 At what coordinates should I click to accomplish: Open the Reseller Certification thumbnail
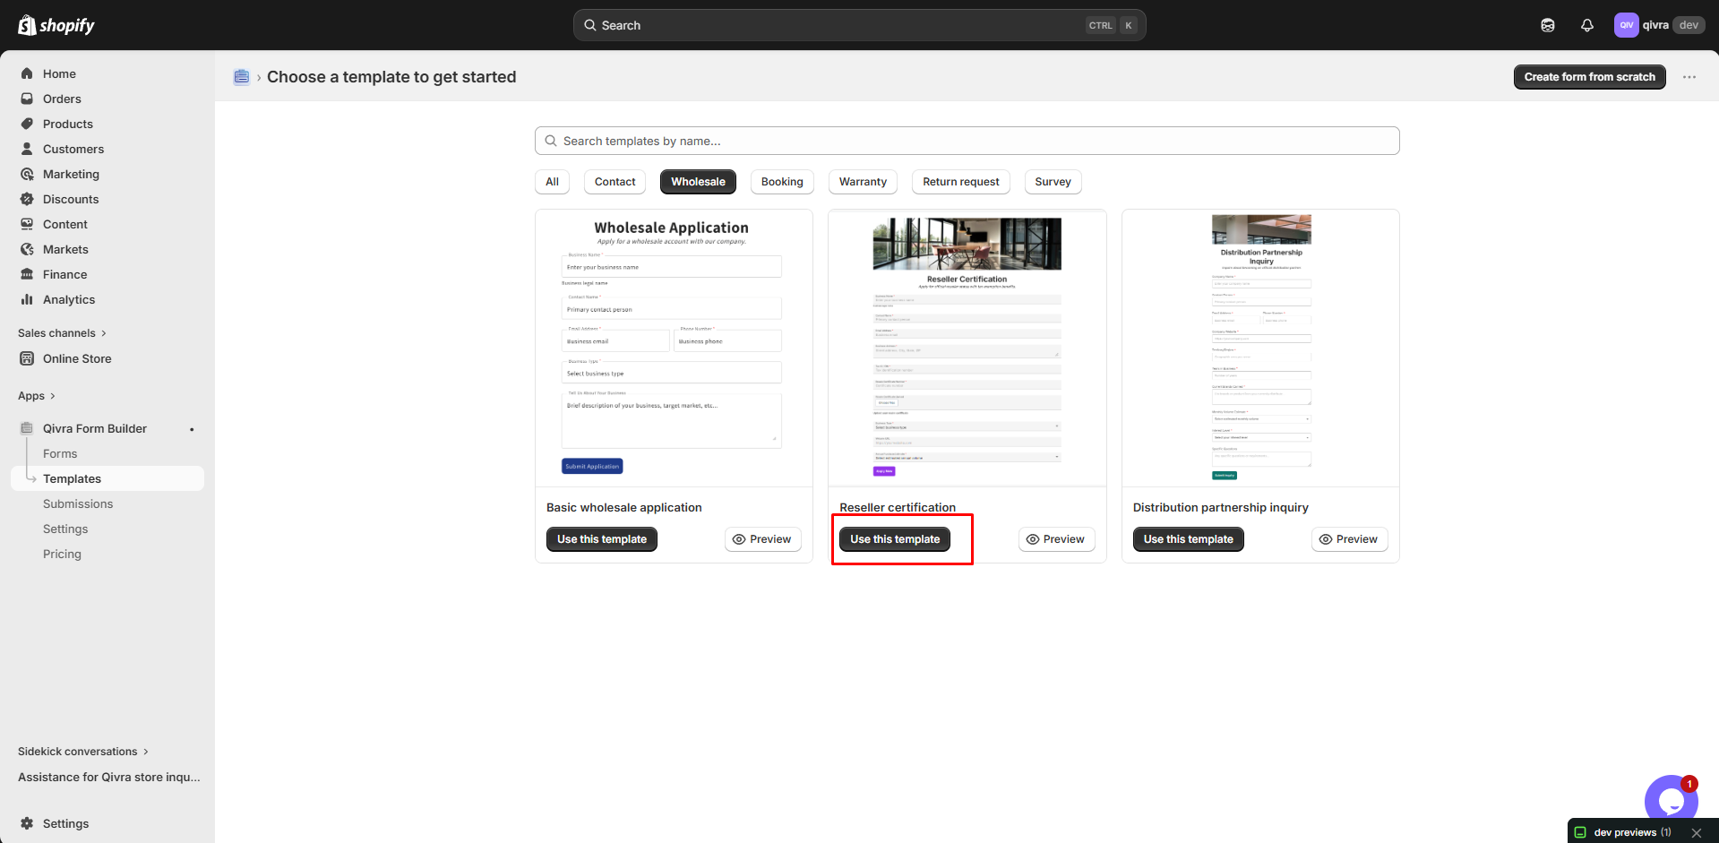967,348
